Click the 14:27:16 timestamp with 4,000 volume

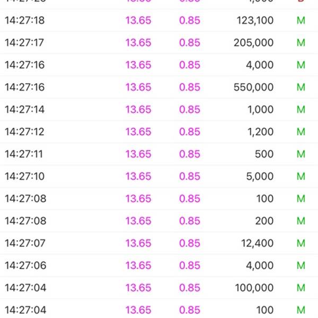pyautogui.click(x=24, y=65)
